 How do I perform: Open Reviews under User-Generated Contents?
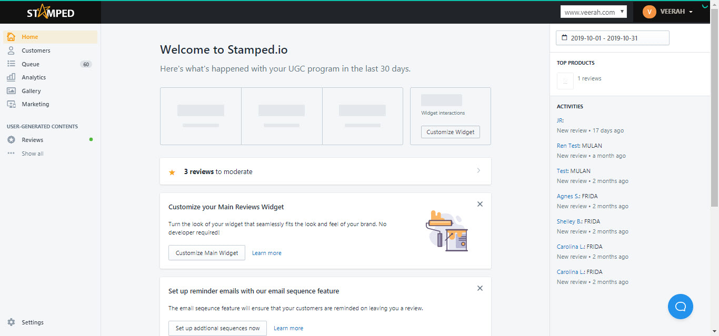pyautogui.click(x=33, y=140)
